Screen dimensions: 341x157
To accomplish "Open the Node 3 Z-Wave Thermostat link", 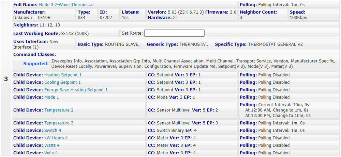I will click(66, 5).
